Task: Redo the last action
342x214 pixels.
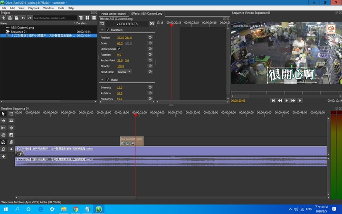Action: pos(30,18)
